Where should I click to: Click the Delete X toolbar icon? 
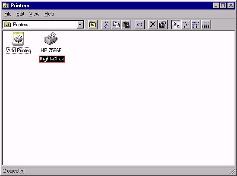153,25
